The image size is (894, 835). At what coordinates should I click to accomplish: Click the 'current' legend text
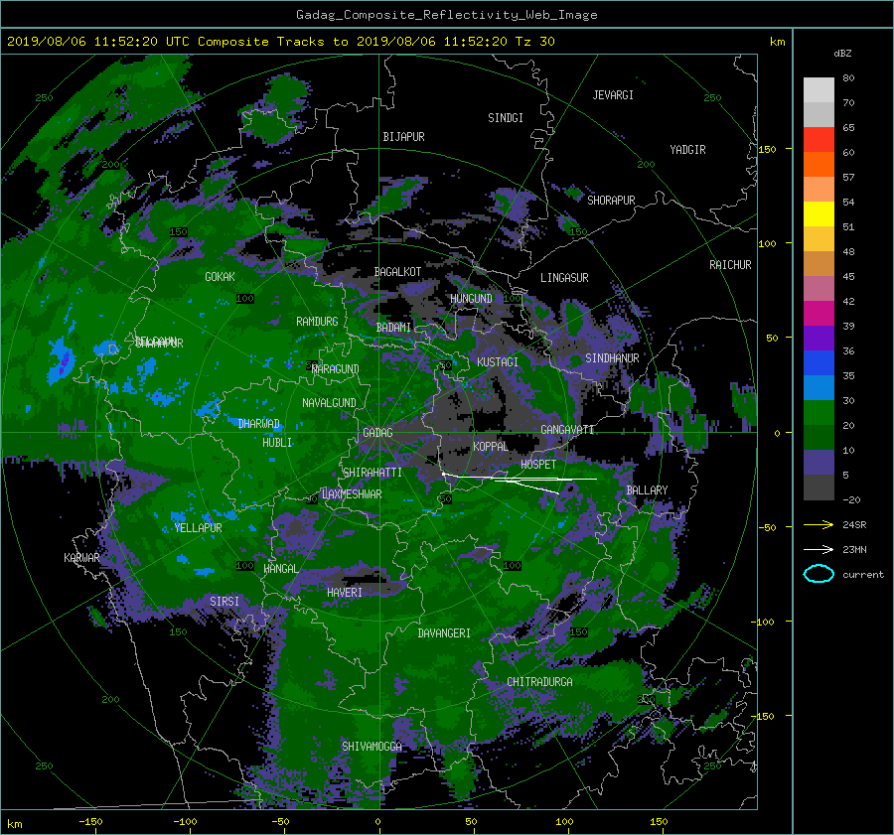(x=863, y=575)
